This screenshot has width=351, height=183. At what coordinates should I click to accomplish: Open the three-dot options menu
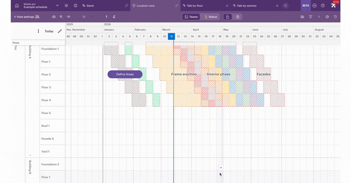(38, 31)
